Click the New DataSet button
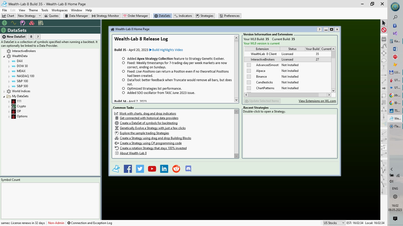 [14, 37]
